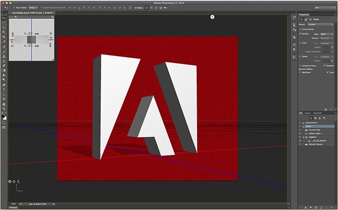This screenshot has width=338, height=210.
Task: Swap views in the secondary view widget
Action: click(52, 16)
